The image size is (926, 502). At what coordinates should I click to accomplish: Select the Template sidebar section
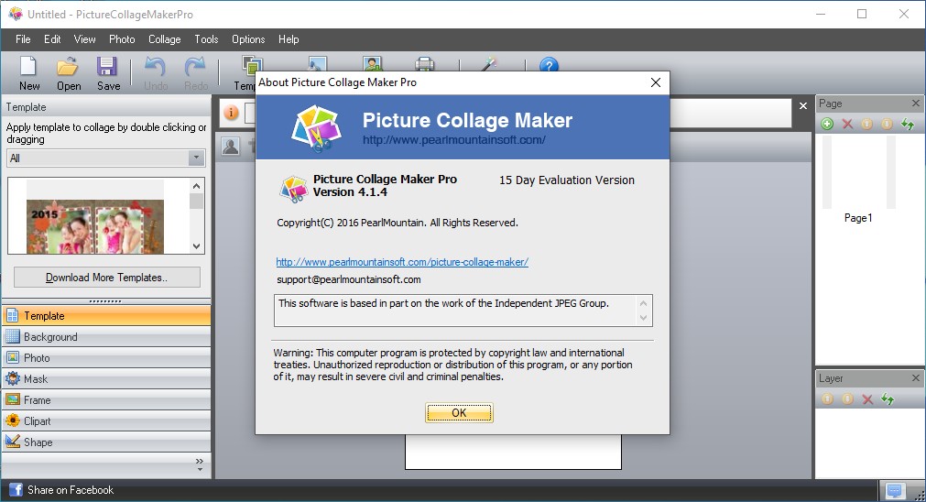(106, 316)
